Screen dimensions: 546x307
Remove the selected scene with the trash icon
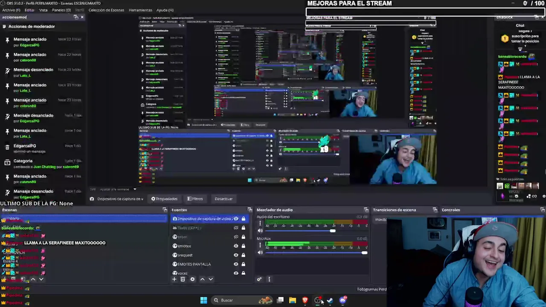pyautogui.click(x=13, y=279)
